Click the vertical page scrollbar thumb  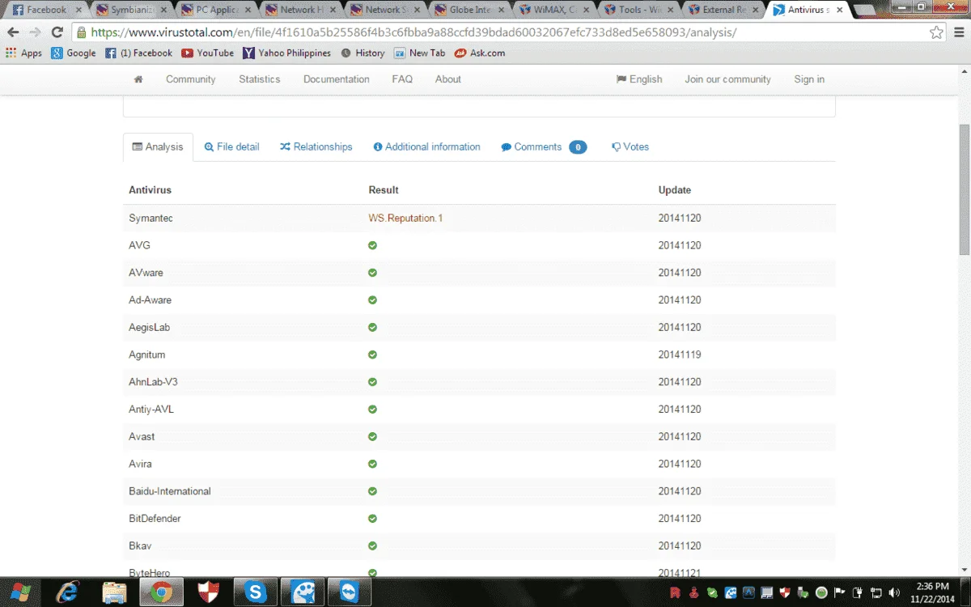(x=964, y=190)
